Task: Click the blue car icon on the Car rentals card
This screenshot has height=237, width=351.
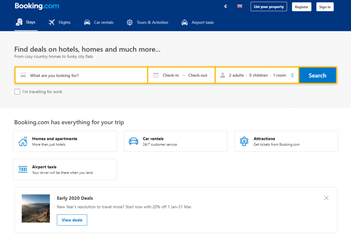Action: pyautogui.click(x=133, y=141)
